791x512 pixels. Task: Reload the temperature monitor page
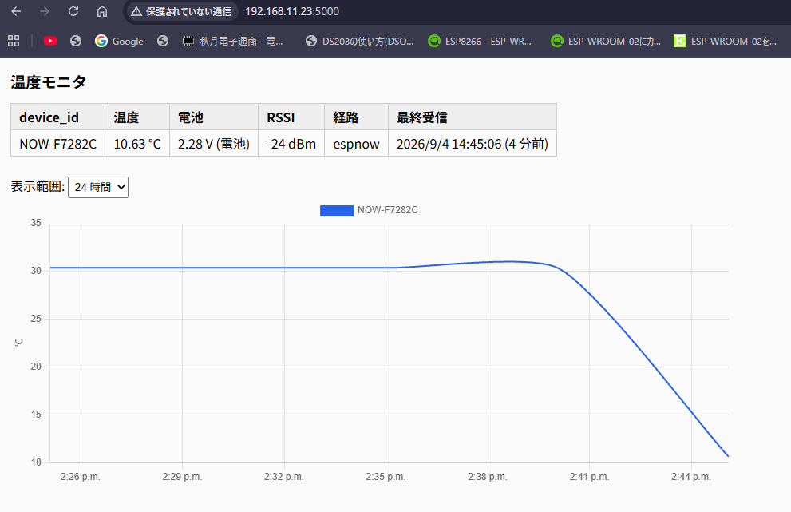click(x=73, y=11)
